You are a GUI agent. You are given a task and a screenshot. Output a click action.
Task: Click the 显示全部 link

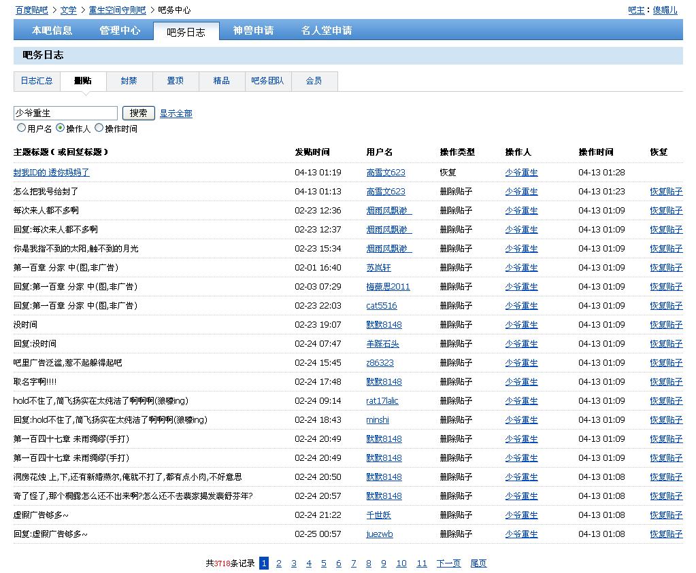[176, 114]
